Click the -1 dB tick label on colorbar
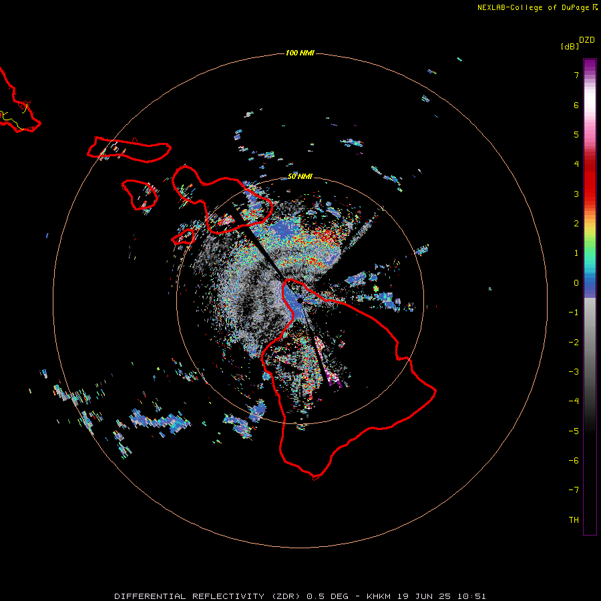Screen dimensions: 601x601 point(574,313)
